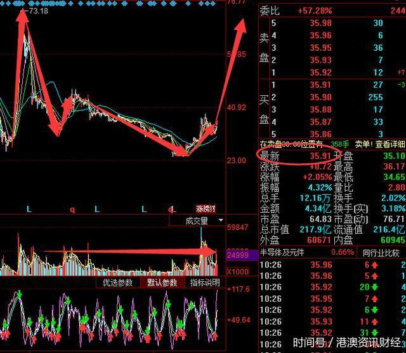Viewport: 406px width, 353px height.
Task: Click the X1000 volume scale label
Action: pos(237,272)
